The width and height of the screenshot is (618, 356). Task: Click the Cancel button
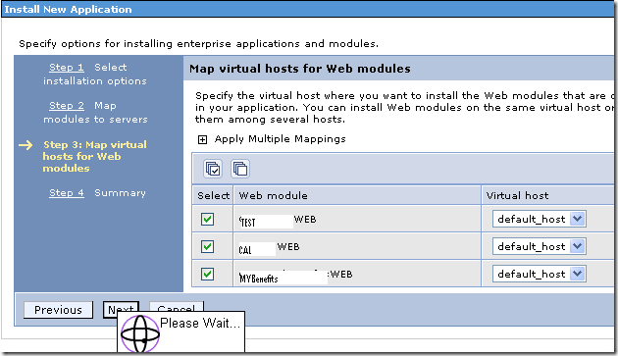tap(177, 306)
